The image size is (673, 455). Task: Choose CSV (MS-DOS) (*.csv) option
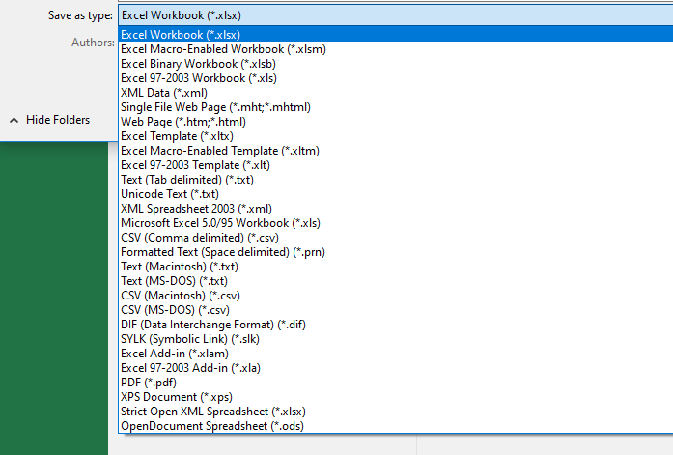pyautogui.click(x=395, y=310)
